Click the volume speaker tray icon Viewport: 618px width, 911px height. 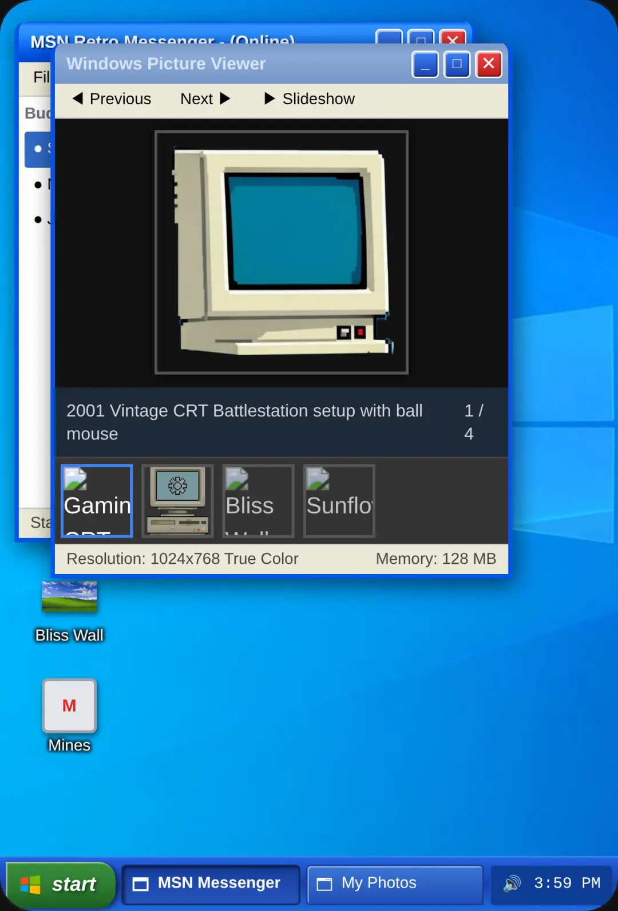pyautogui.click(x=512, y=883)
